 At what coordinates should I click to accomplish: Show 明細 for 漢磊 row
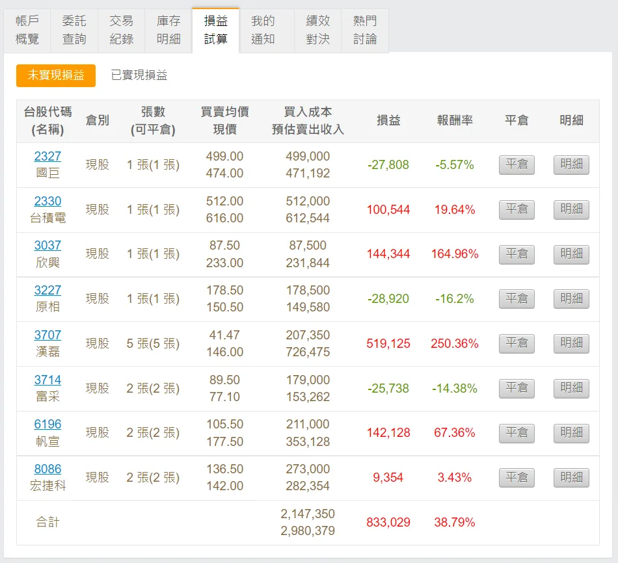coord(572,343)
